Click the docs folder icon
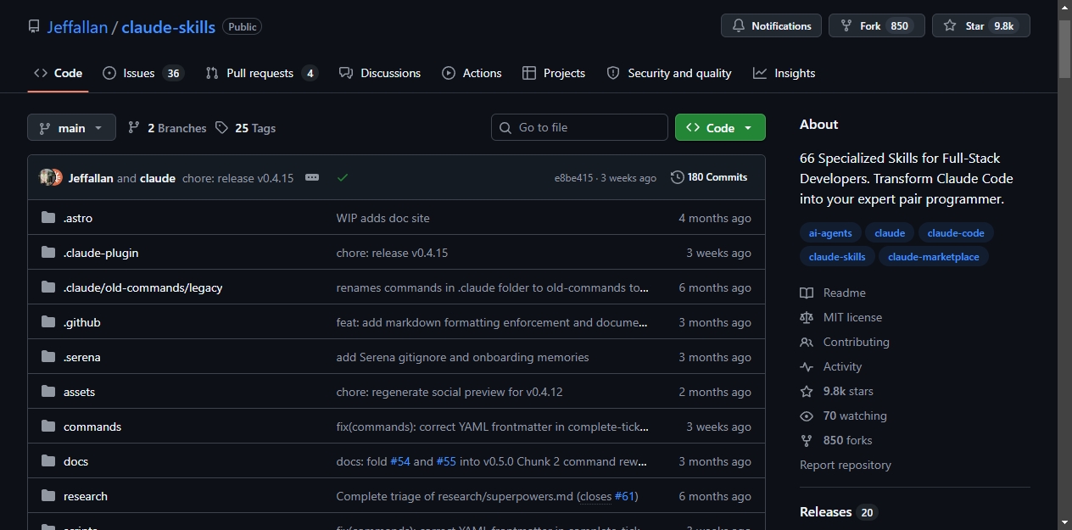1072x530 pixels. (x=48, y=461)
